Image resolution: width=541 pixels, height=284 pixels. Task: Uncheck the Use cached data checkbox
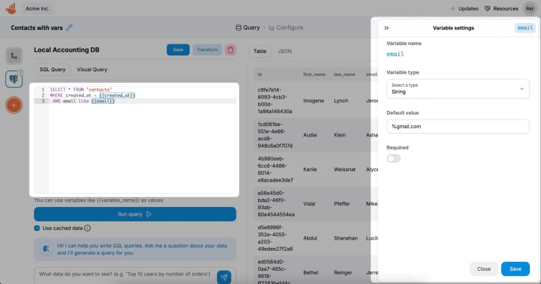click(x=37, y=228)
